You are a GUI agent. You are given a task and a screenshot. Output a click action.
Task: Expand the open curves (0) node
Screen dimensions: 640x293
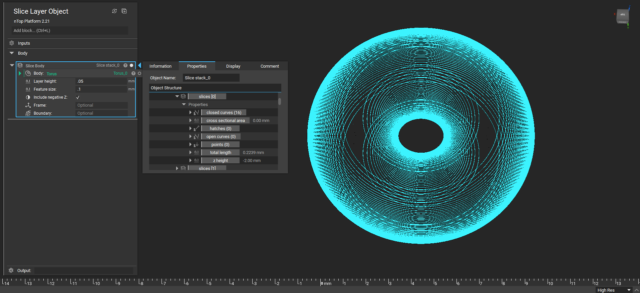191,136
